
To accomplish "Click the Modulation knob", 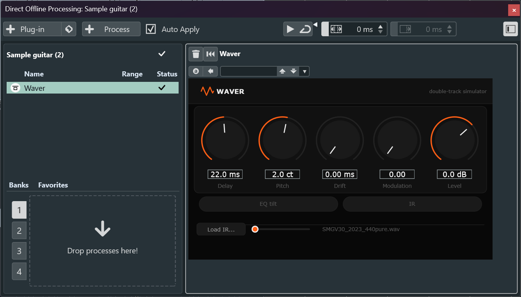I will pyautogui.click(x=397, y=140).
